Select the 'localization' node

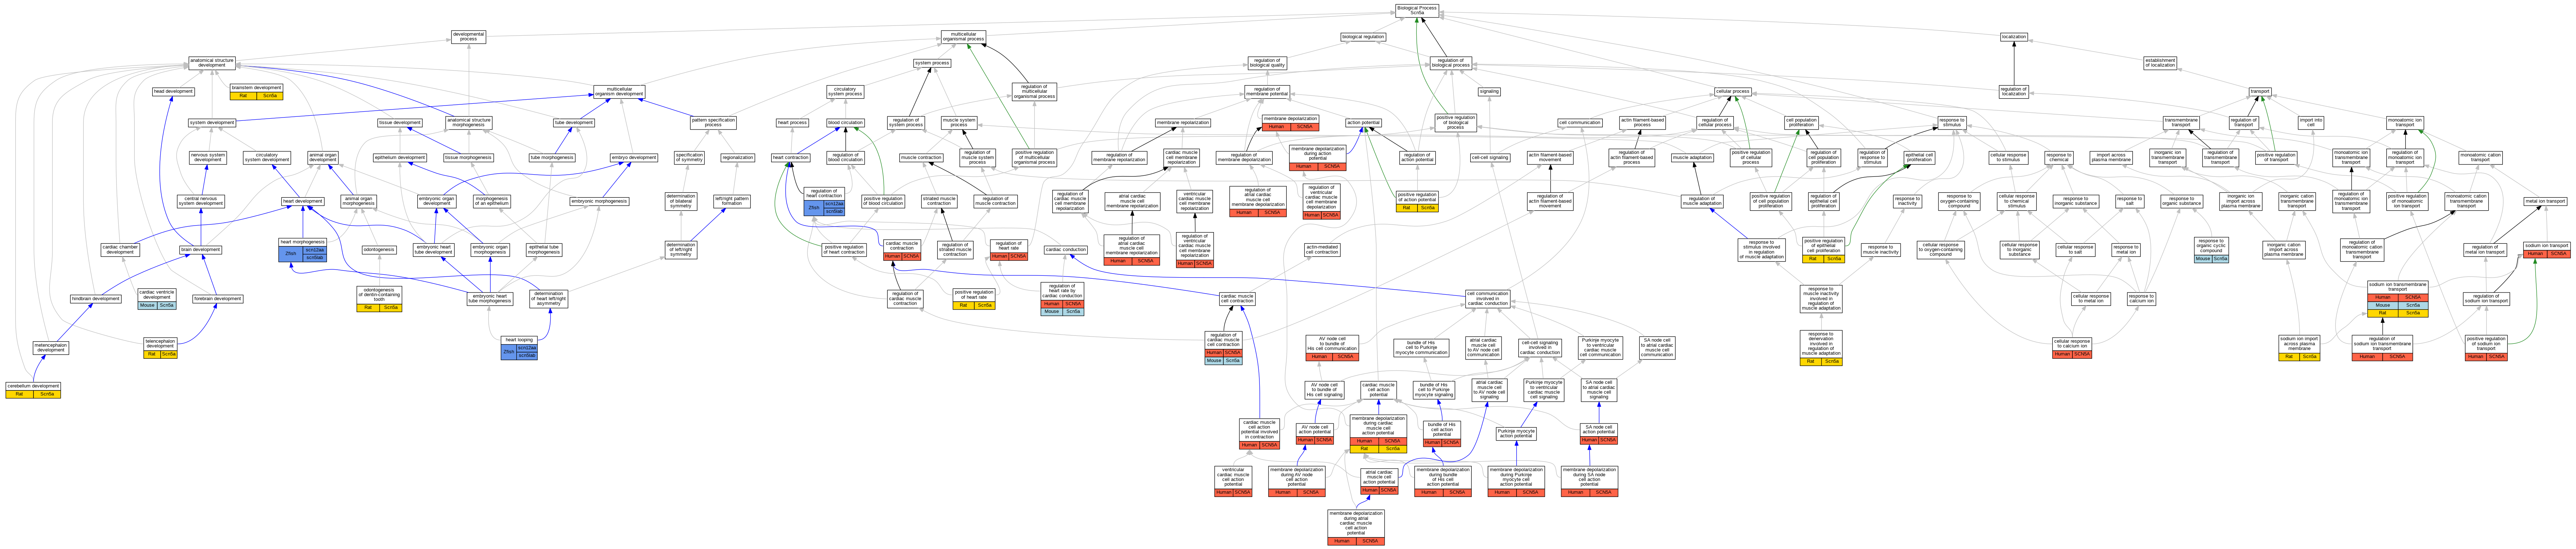[2013, 37]
